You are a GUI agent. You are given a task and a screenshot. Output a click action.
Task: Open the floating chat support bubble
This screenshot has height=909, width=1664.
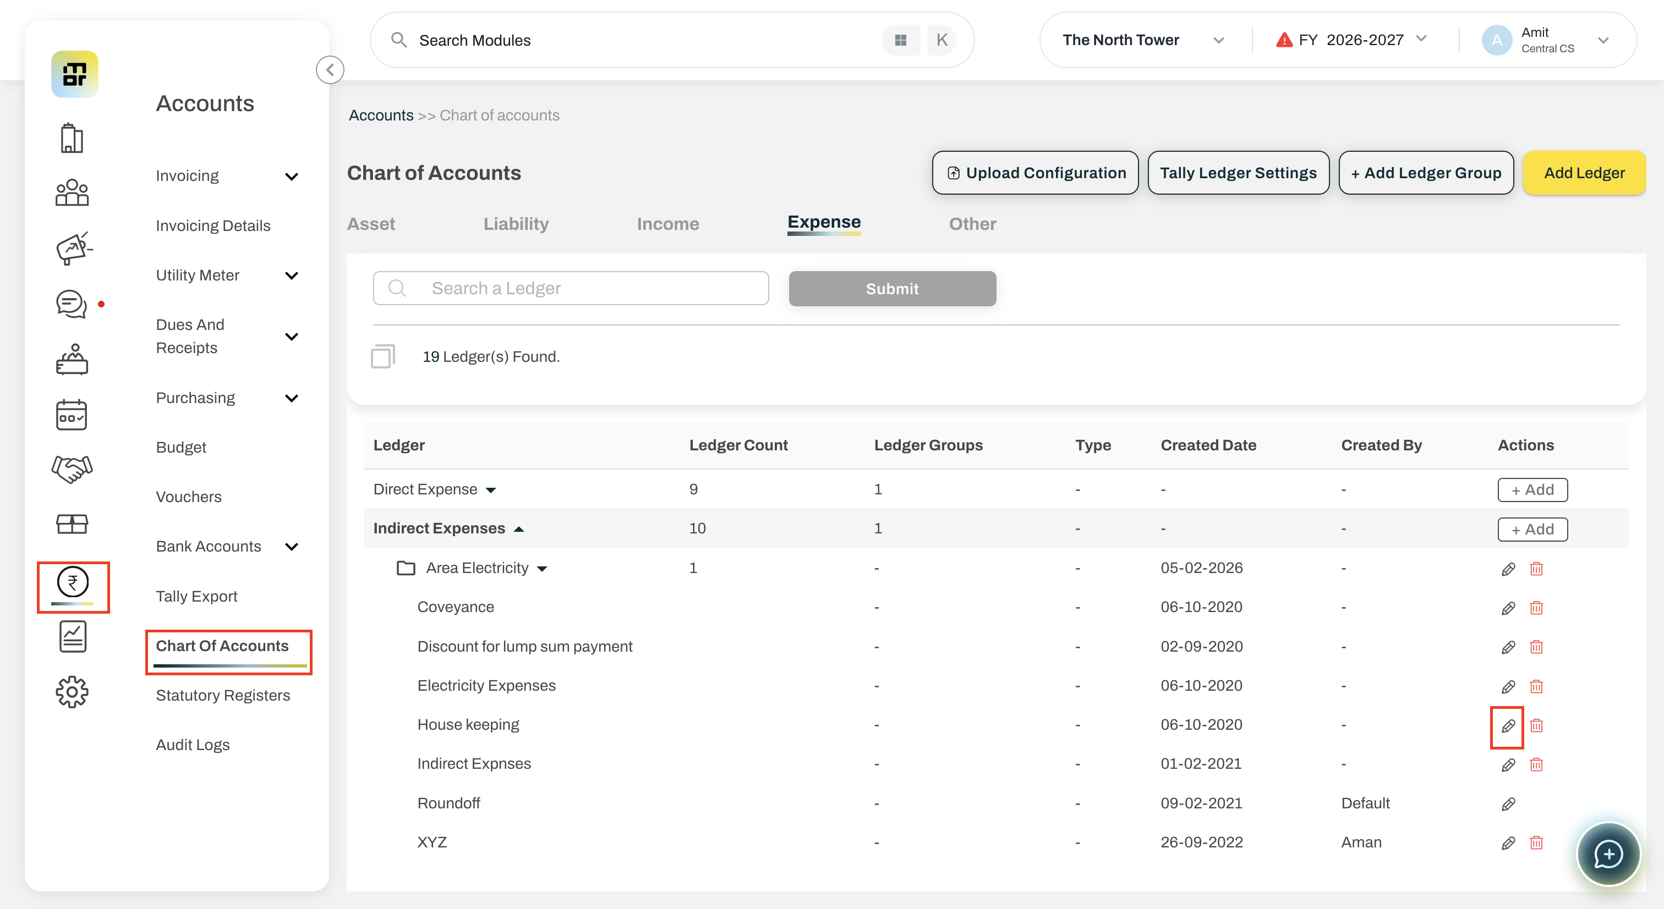1608,853
